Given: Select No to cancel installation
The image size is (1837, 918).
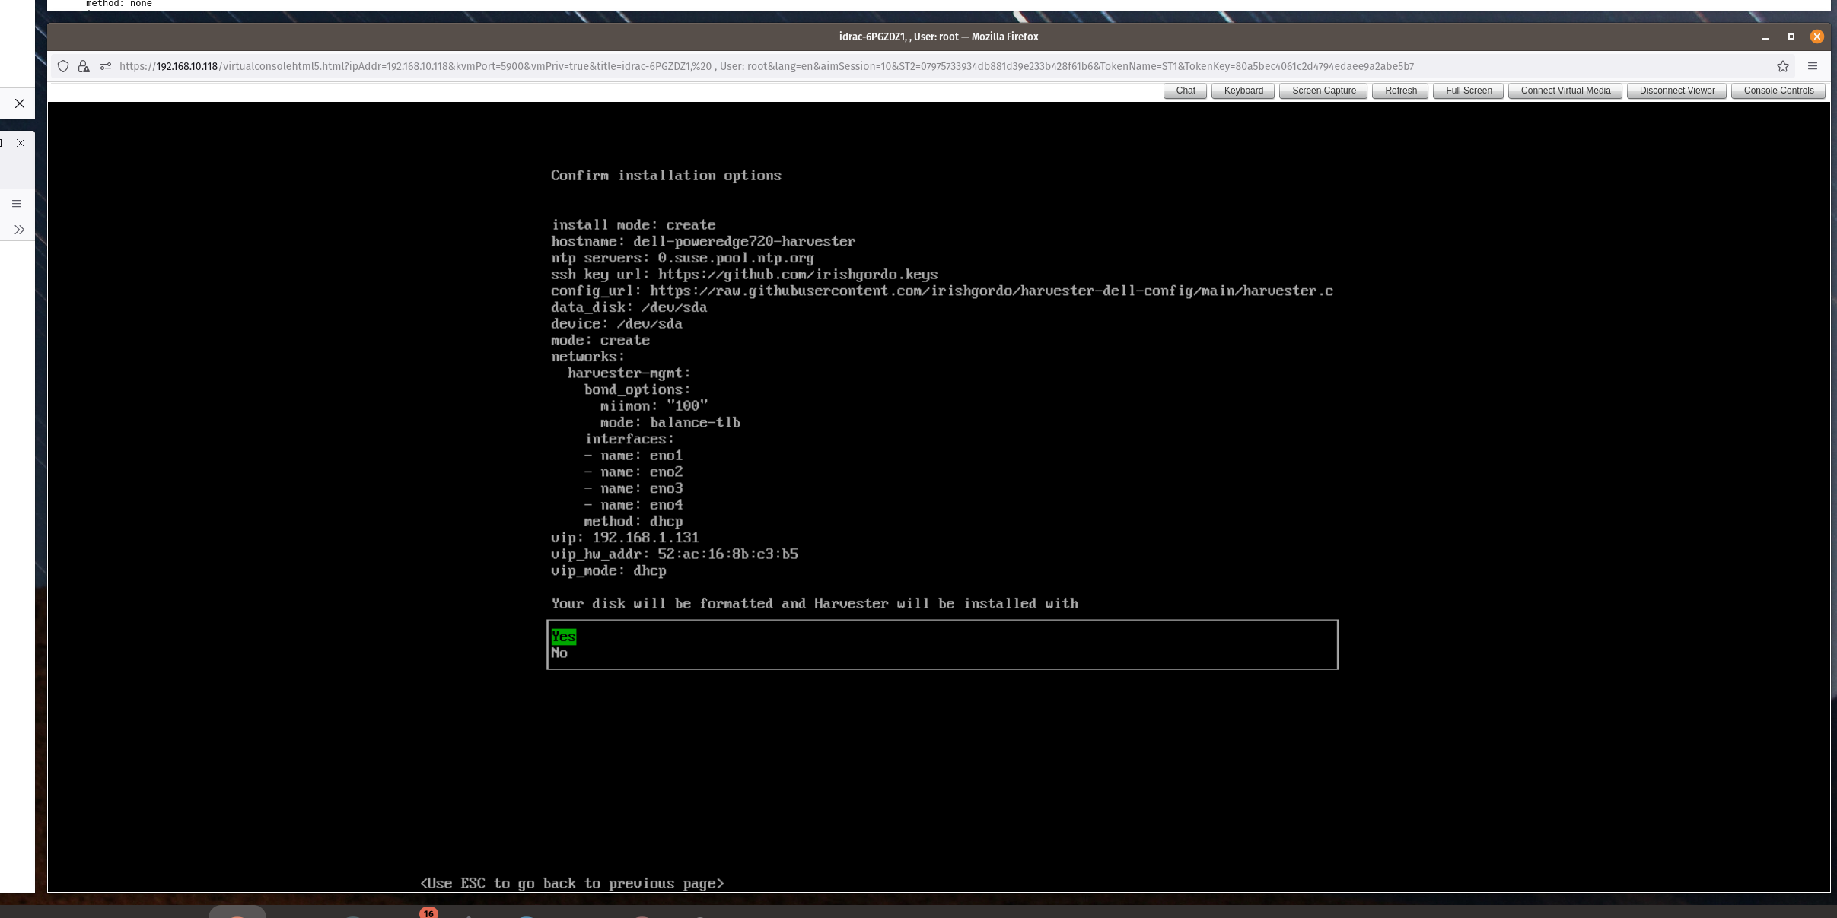Looking at the screenshot, I should (x=559, y=653).
